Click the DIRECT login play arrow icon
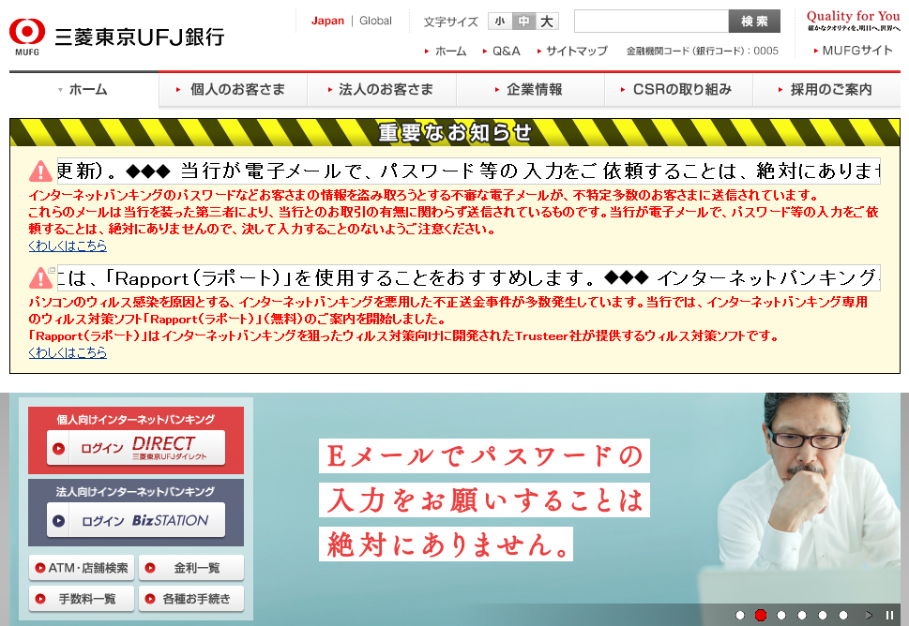Image resolution: width=909 pixels, height=626 pixels. tap(58, 448)
